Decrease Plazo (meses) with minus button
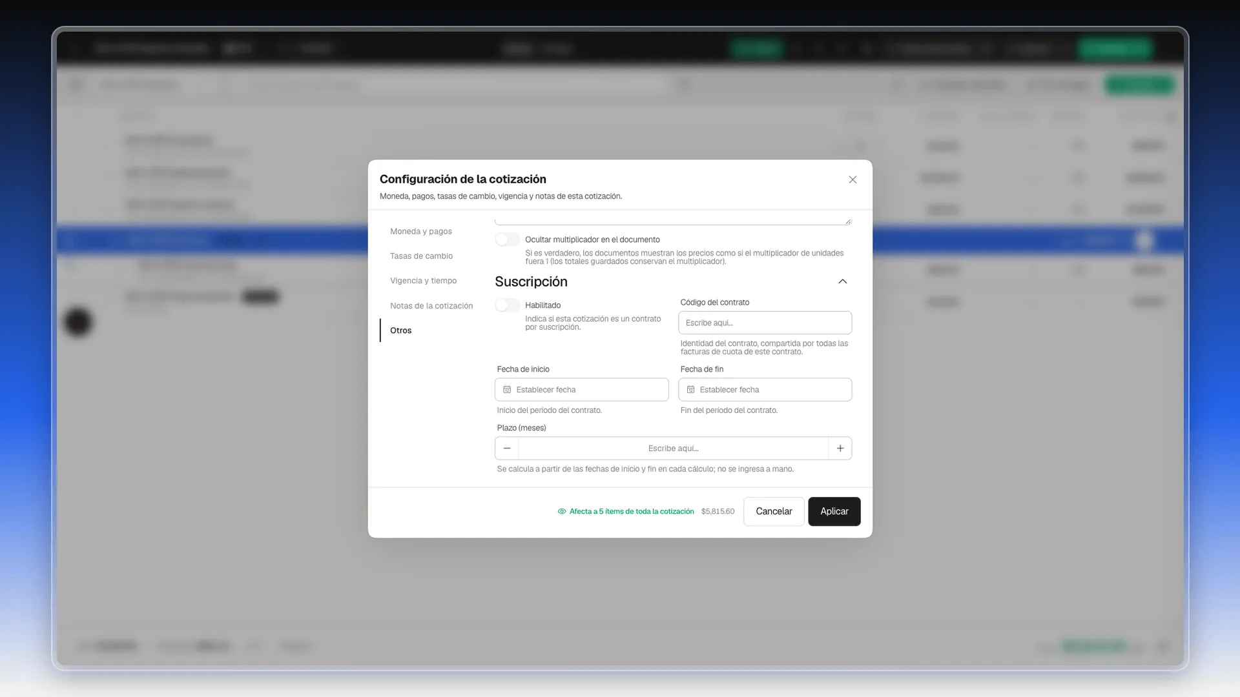This screenshot has width=1240, height=697. (x=507, y=449)
